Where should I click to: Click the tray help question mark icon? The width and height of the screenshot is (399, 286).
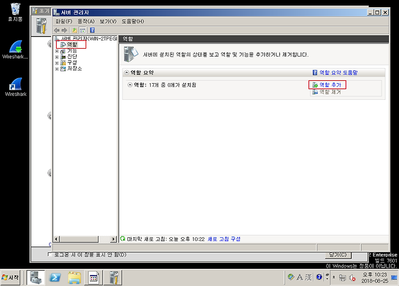[x=319, y=277]
